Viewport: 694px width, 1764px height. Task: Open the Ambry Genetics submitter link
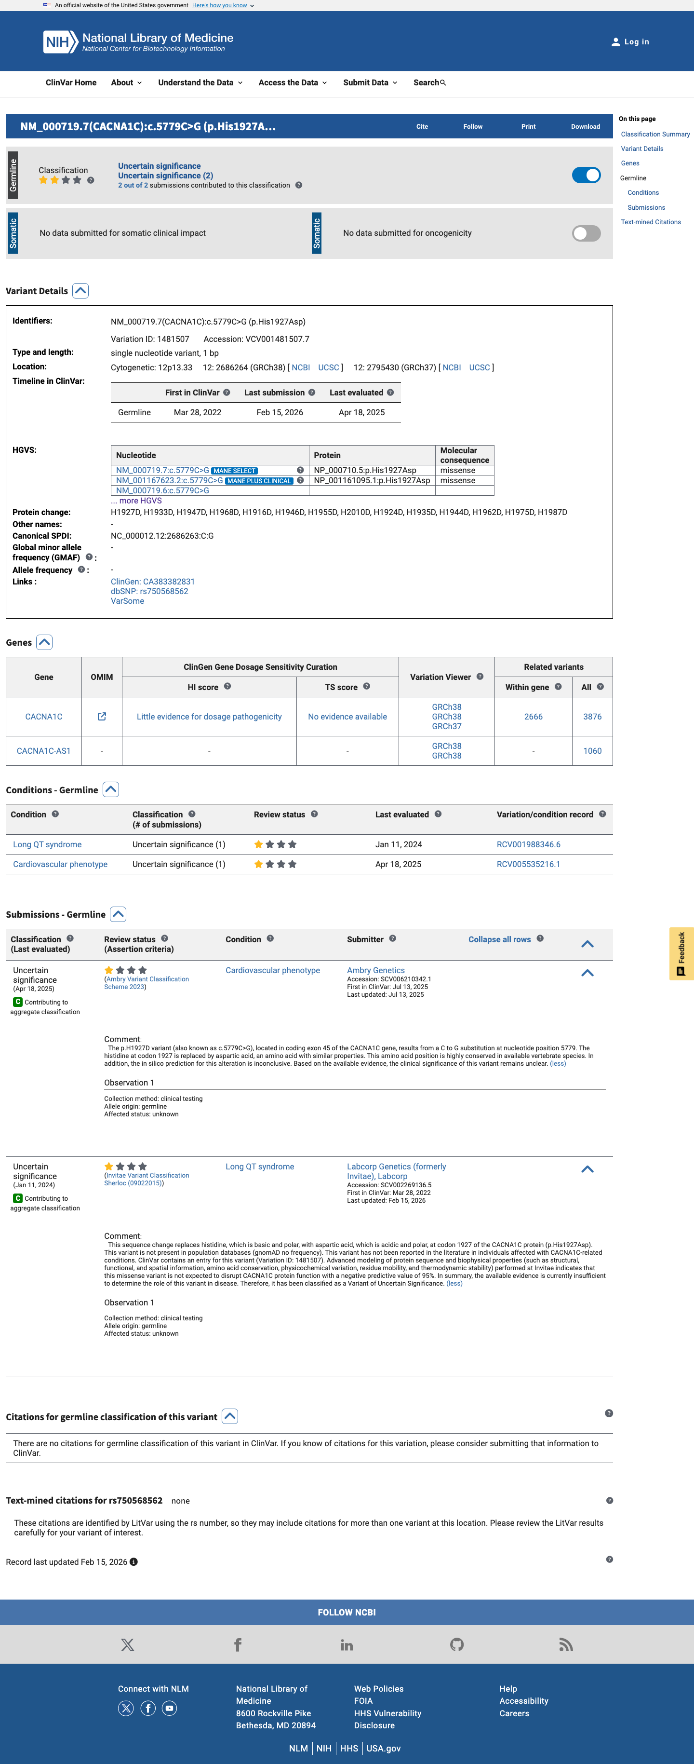(x=376, y=970)
